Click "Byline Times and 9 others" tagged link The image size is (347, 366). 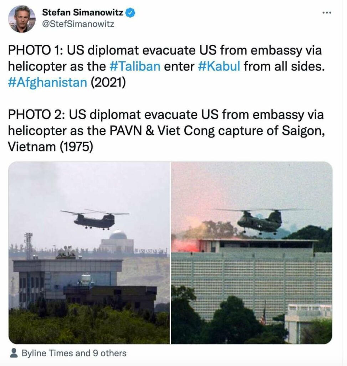[74, 353]
